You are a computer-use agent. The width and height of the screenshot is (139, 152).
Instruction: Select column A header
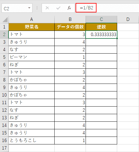point(32,19)
